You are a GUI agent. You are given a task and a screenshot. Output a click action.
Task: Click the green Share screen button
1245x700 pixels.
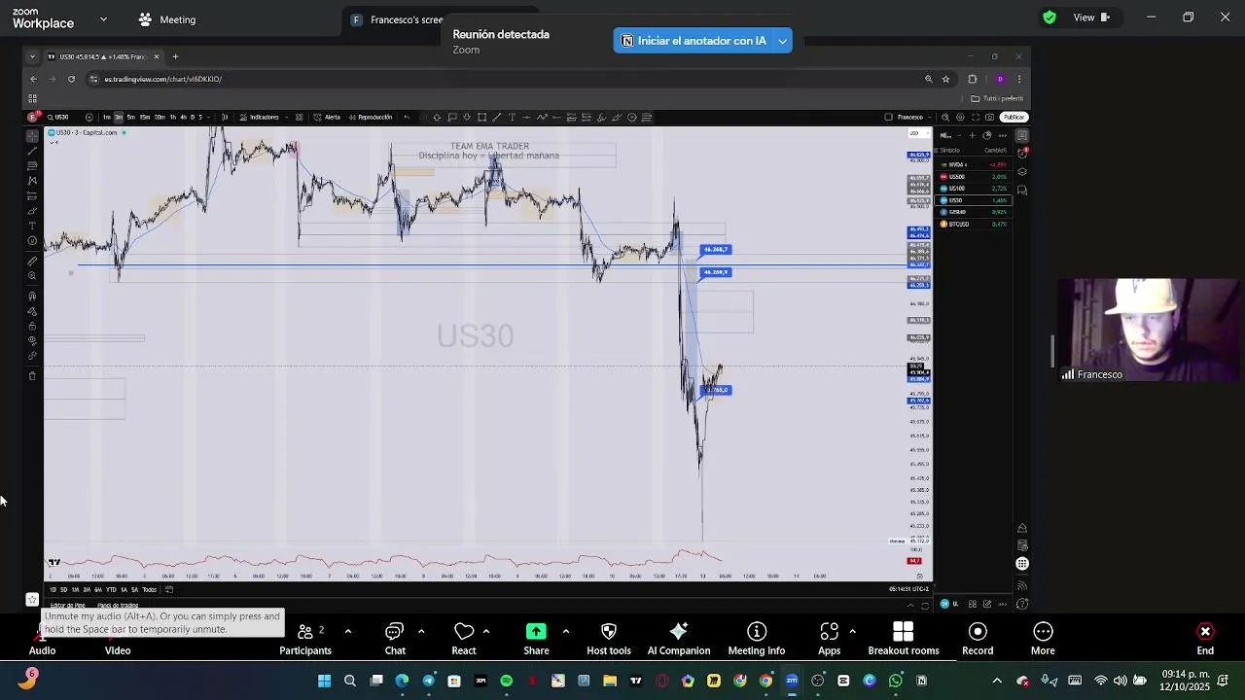pyautogui.click(x=536, y=639)
